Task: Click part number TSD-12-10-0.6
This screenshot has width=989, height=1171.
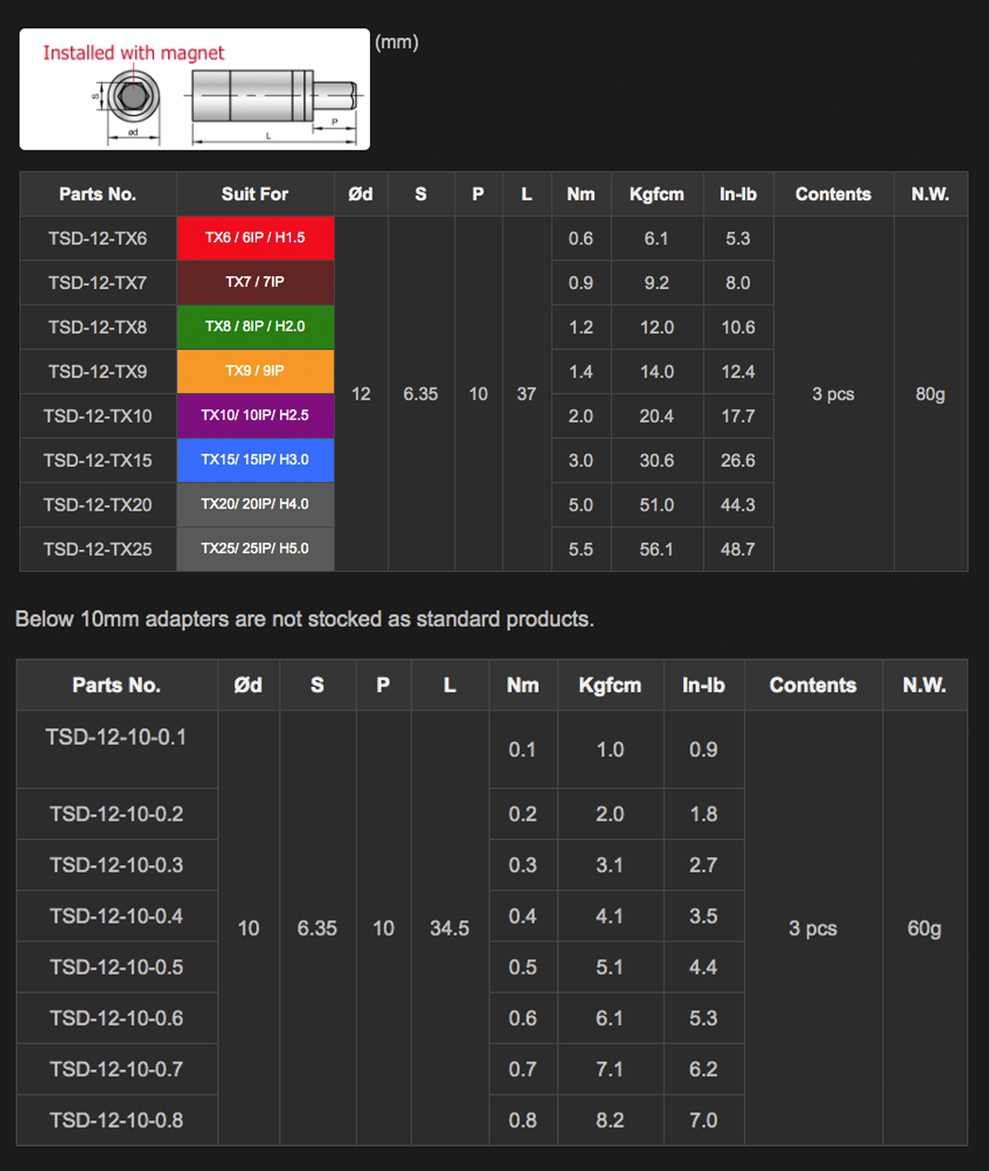Action: pos(116,1018)
